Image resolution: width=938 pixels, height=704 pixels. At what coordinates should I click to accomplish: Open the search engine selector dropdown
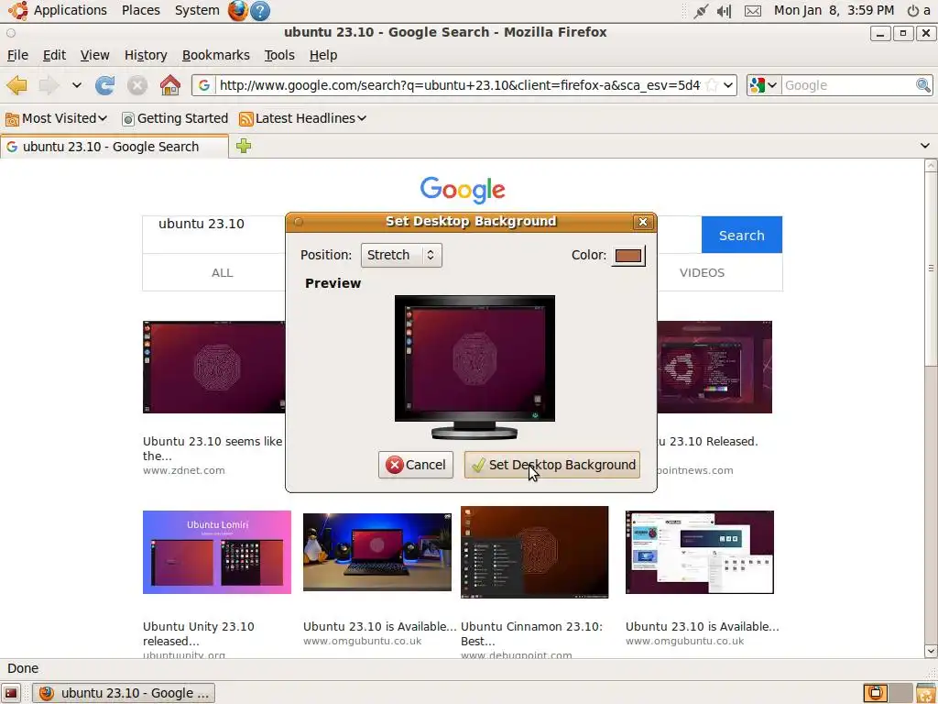[x=764, y=85]
